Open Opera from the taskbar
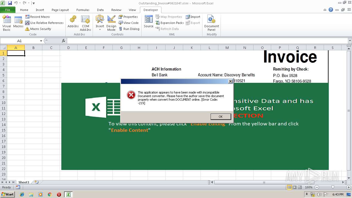Viewport: 352px width, 198px height. tap(59, 194)
